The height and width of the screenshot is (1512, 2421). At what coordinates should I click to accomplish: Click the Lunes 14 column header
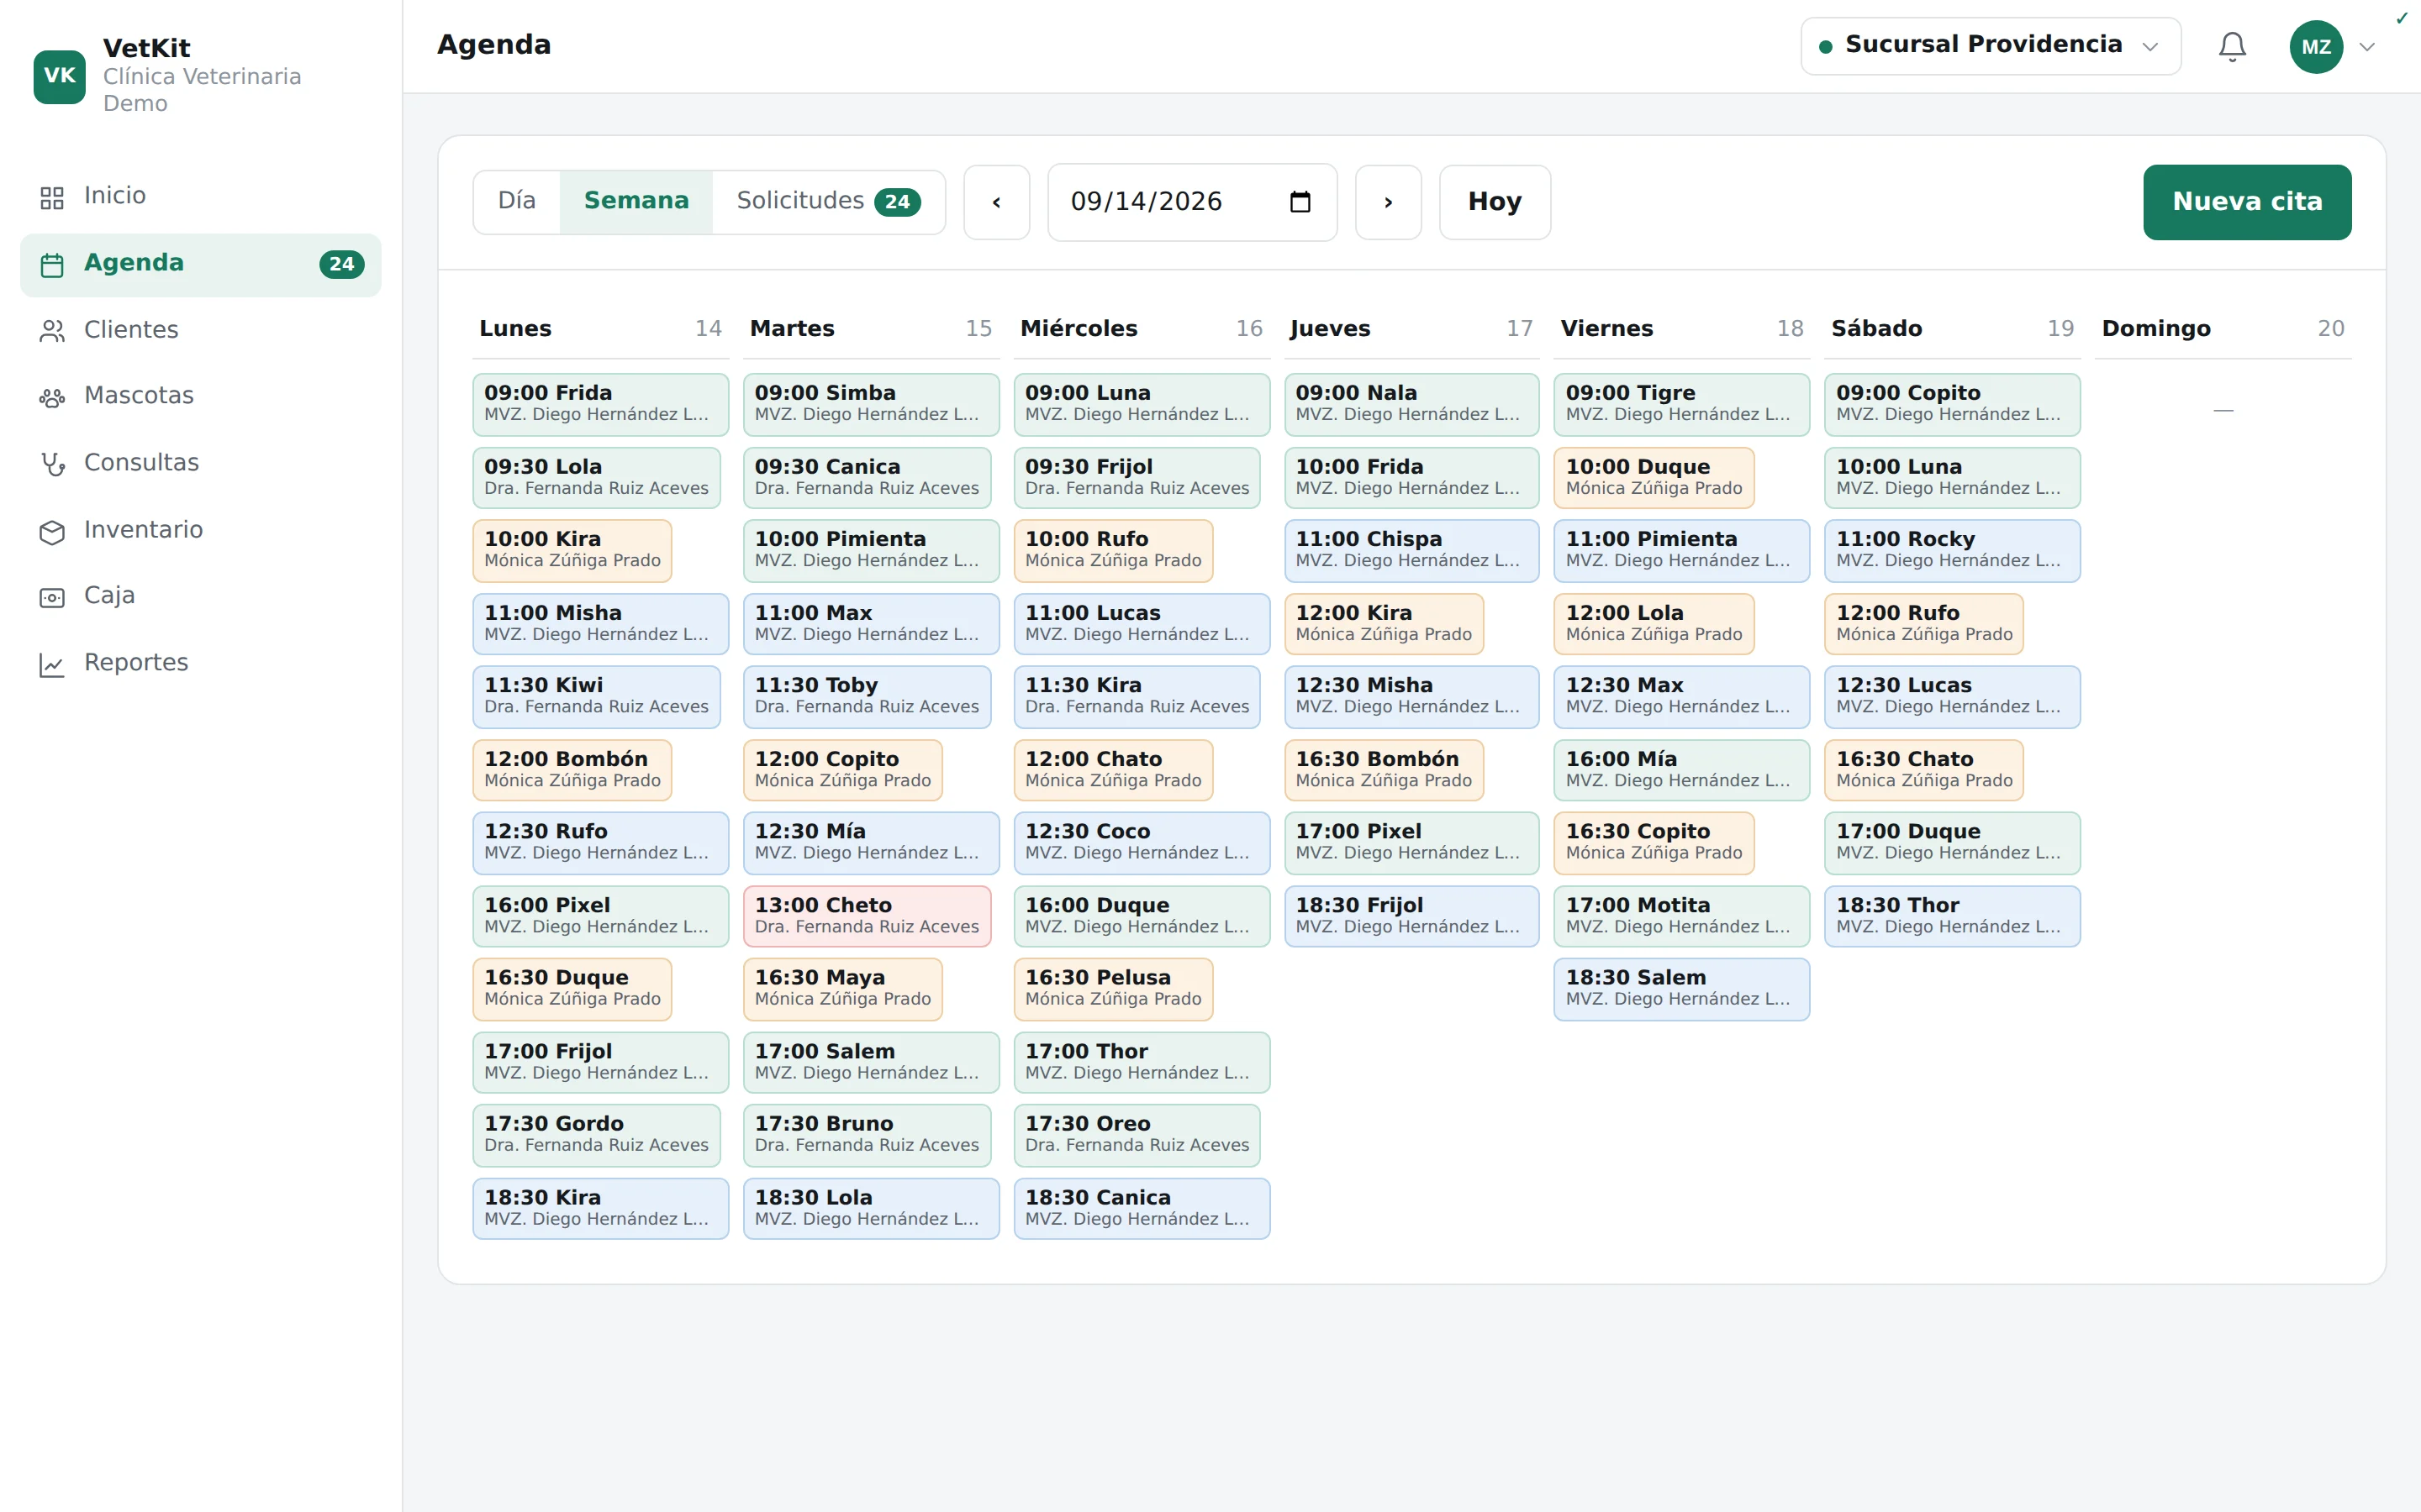pyautogui.click(x=600, y=329)
